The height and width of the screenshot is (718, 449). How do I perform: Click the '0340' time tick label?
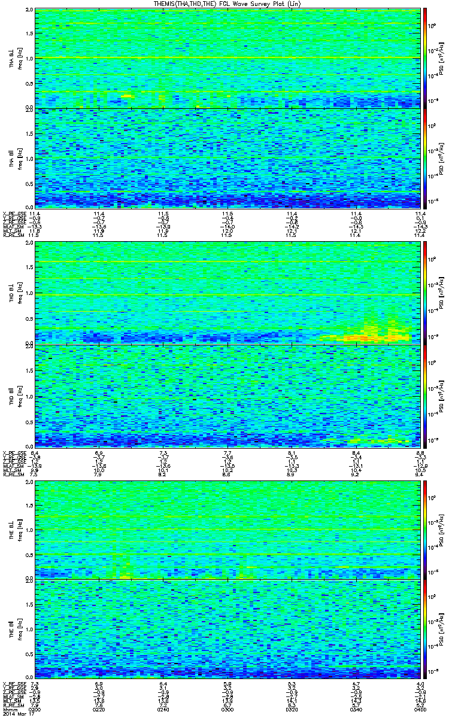tap(356, 709)
